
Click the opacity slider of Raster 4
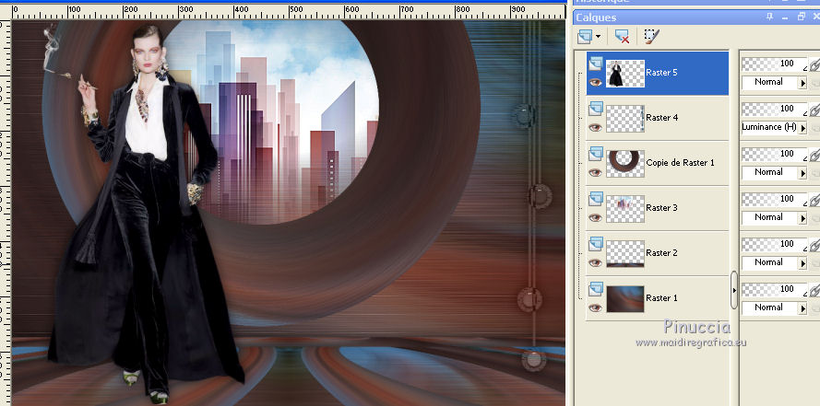coord(775,109)
